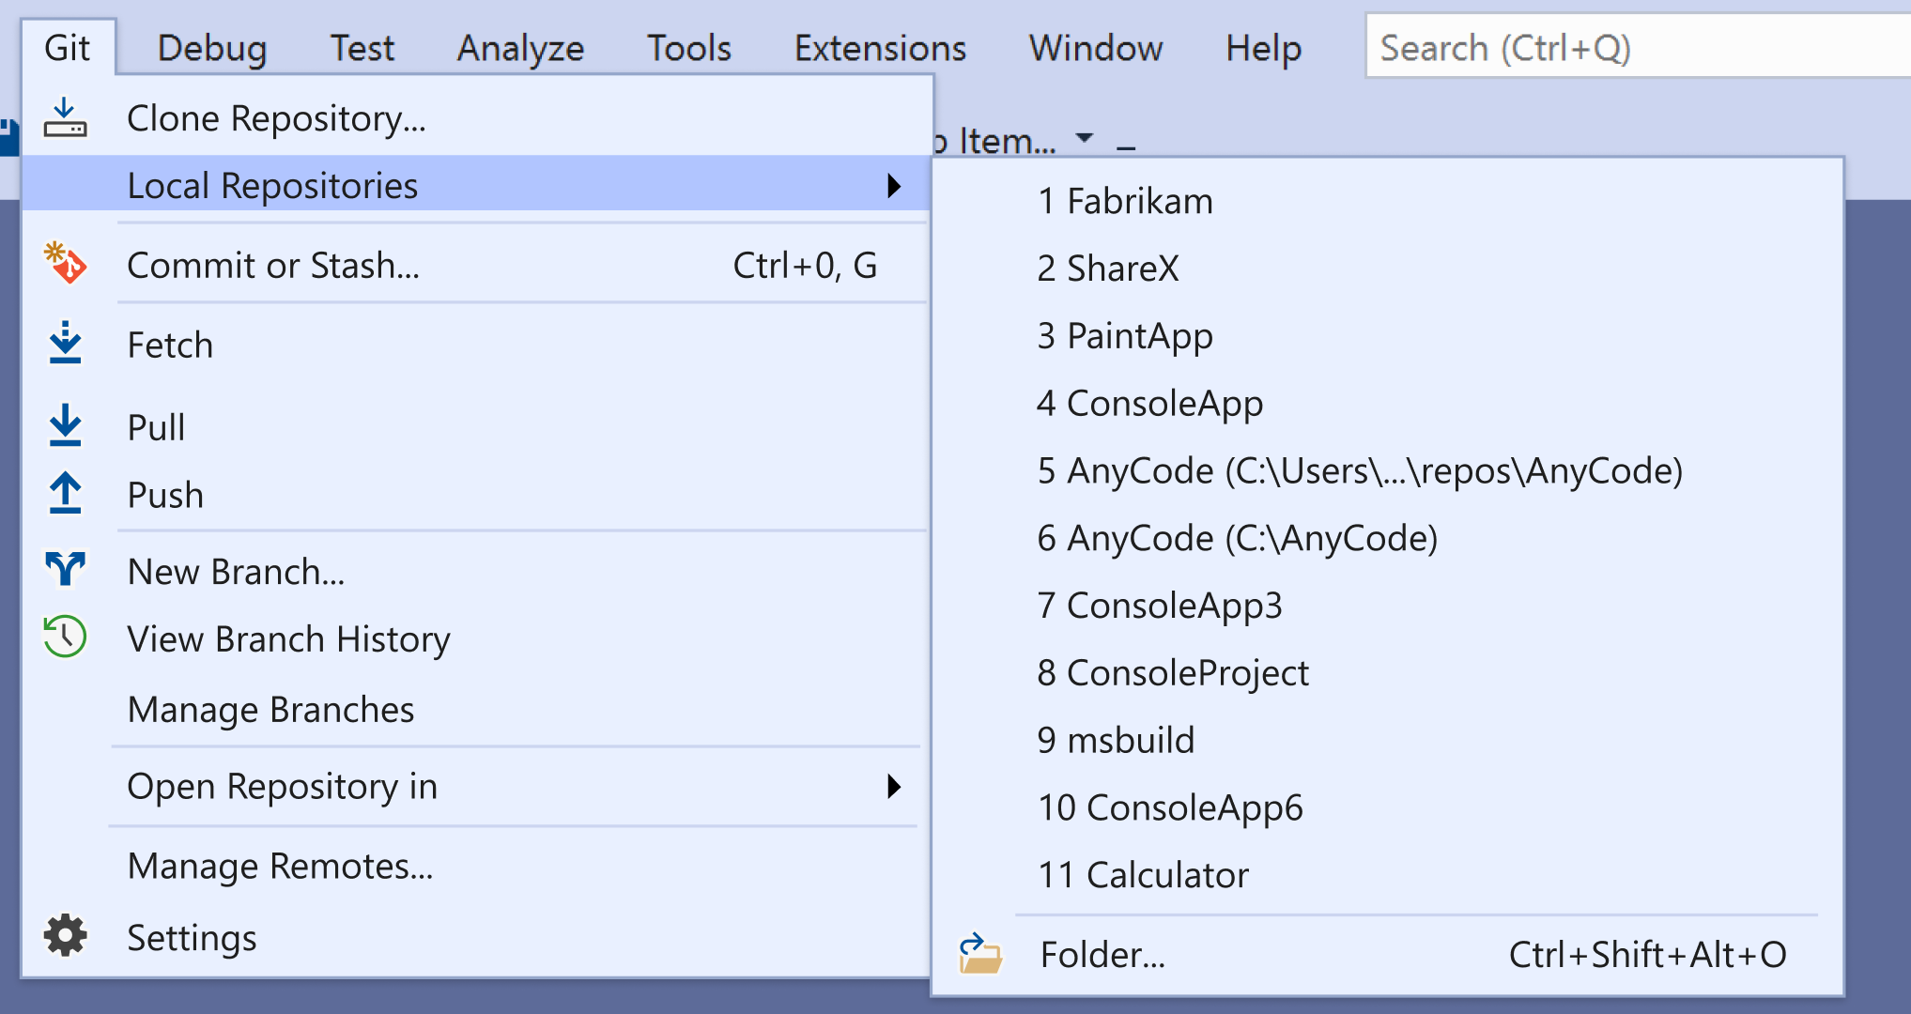The height and width of the screenshot is (1014, 1911).
Task: Click the Search bar input field
Action: pyautogui.click(x=1630, y=48)
